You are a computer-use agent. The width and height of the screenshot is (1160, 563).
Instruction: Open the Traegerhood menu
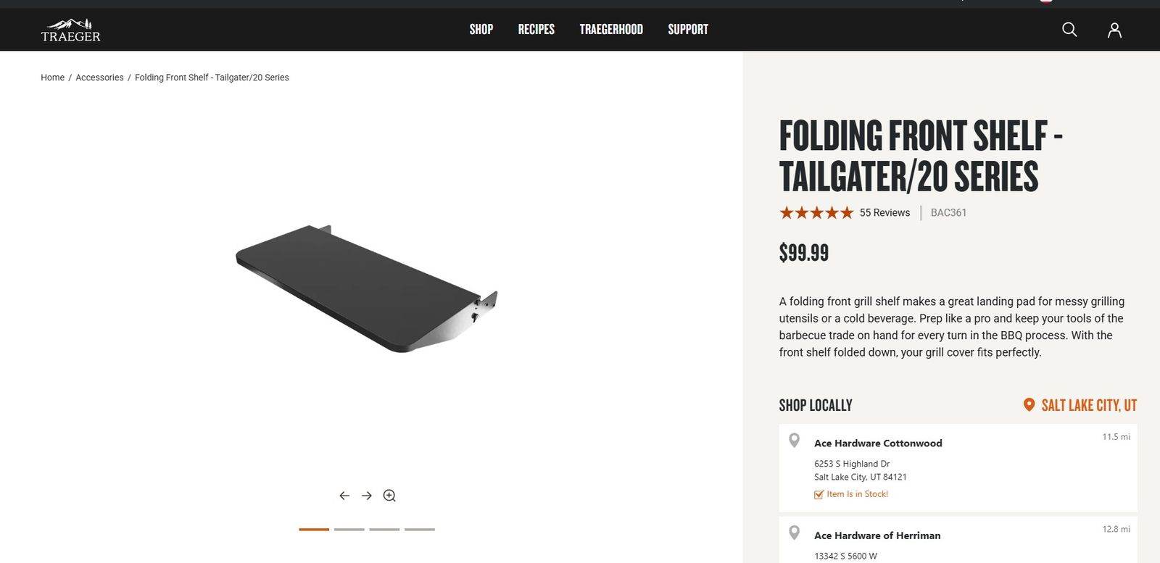611,30
